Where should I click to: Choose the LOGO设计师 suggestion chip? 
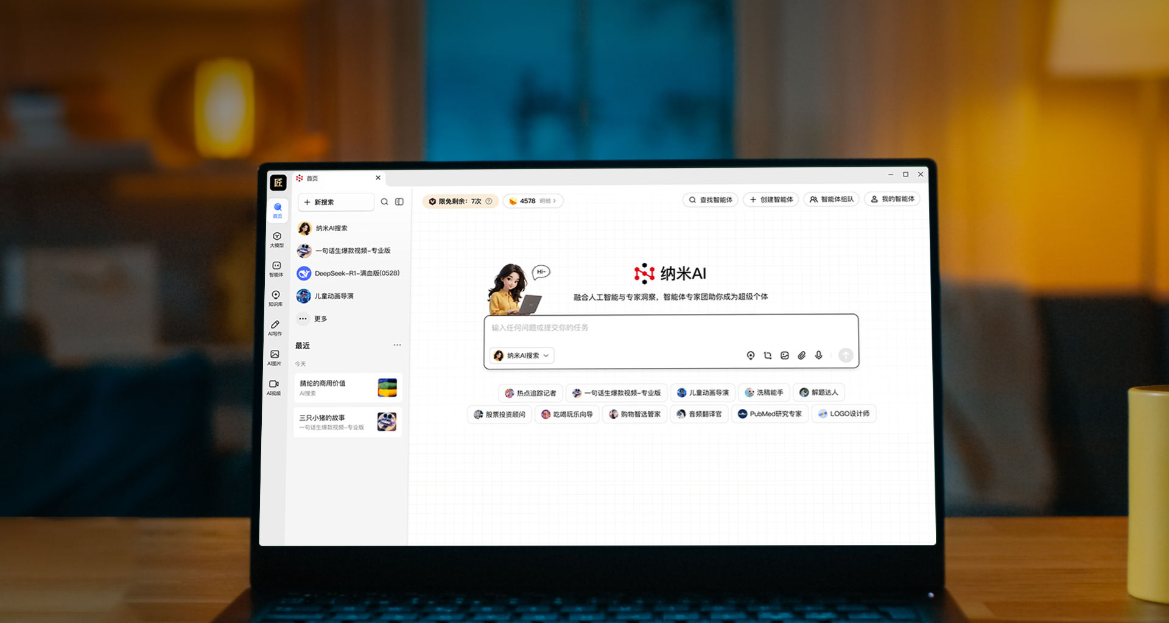[844, 414]
